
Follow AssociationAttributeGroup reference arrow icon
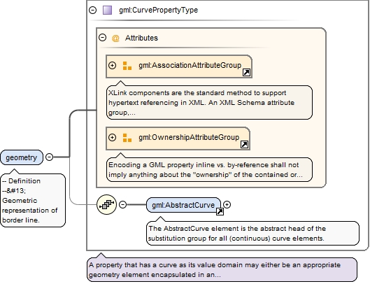pyautogui.click(x=246, y=73)
